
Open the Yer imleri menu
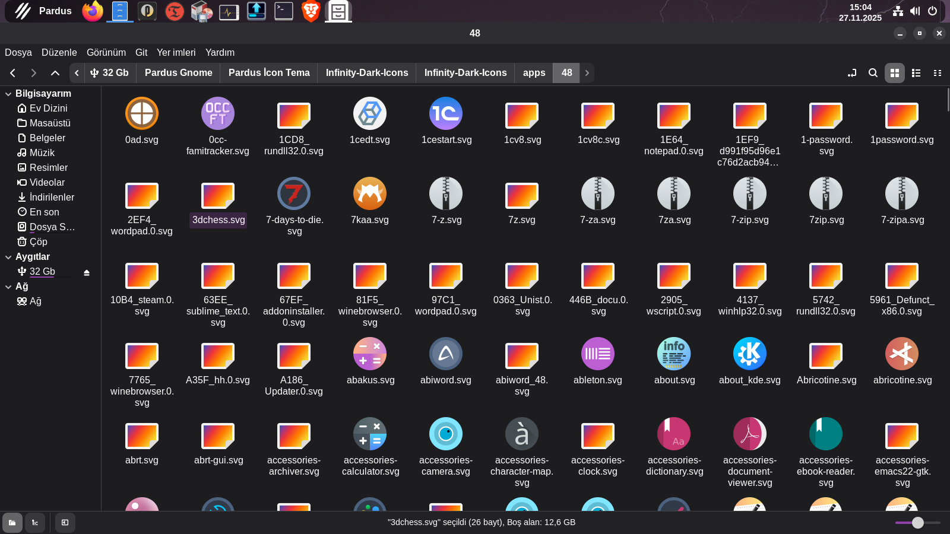[x=176, y=52]
